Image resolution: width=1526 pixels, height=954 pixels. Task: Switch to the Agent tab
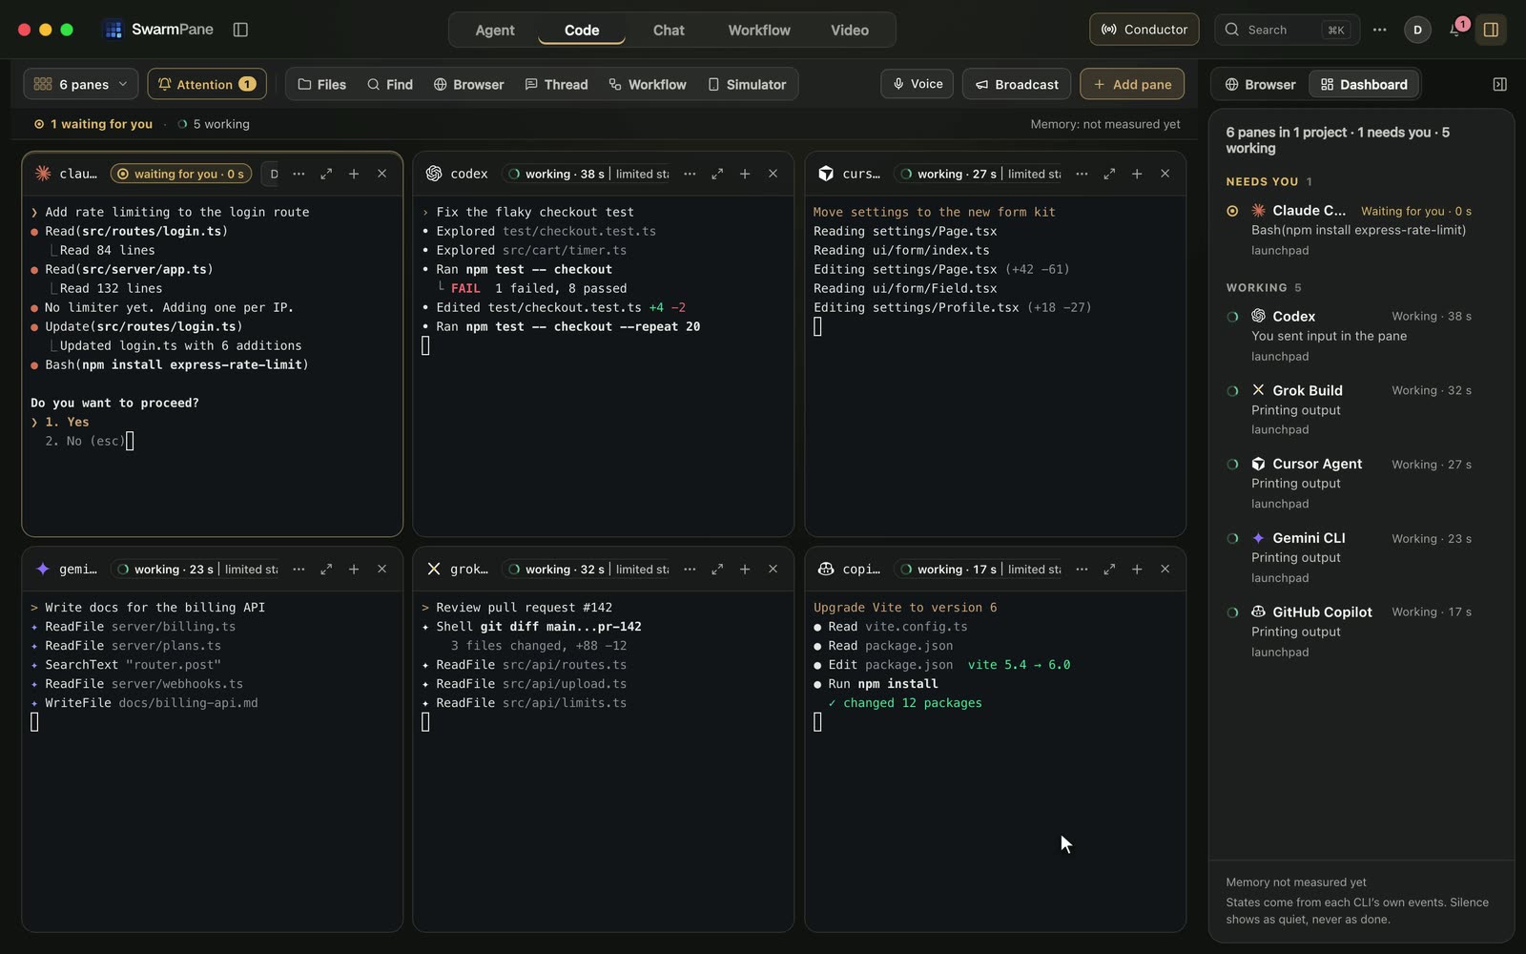[x=495, y=30]
